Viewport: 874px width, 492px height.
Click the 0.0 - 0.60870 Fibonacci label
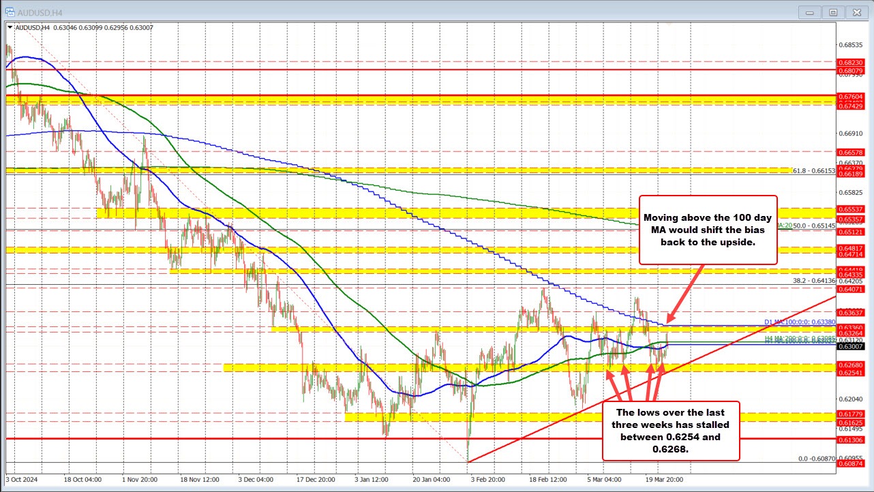point(817,459)
